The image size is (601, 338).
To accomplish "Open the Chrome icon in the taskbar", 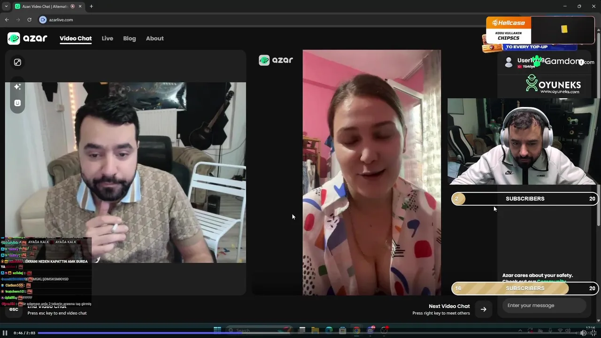I will [x=356, y=330].
